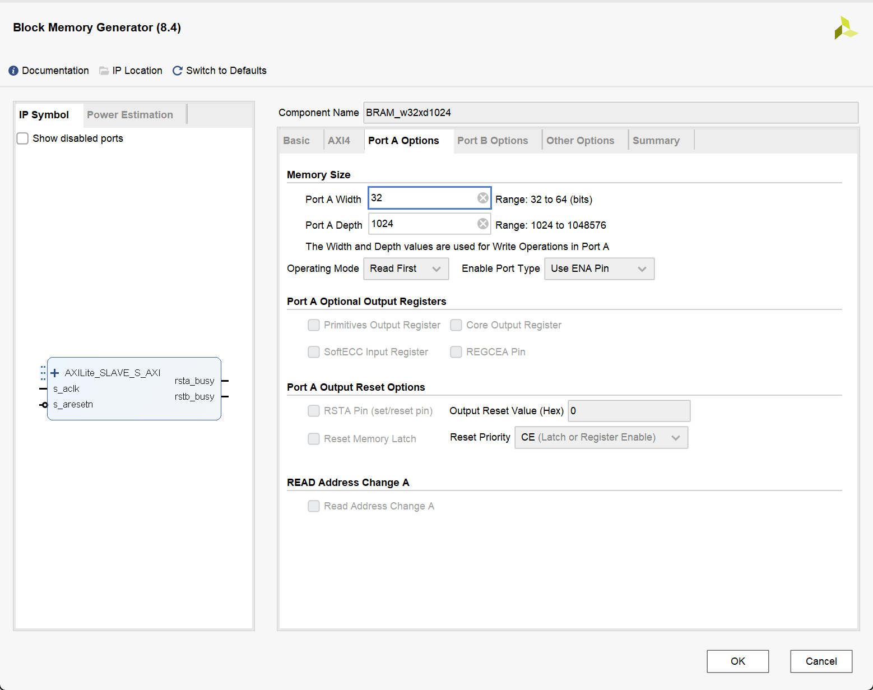Viewport: 873px width, 690px height.
Task: Expand the AXILite_SLAVE_S_AXI plus icon
Action: (x=55, y=373)
